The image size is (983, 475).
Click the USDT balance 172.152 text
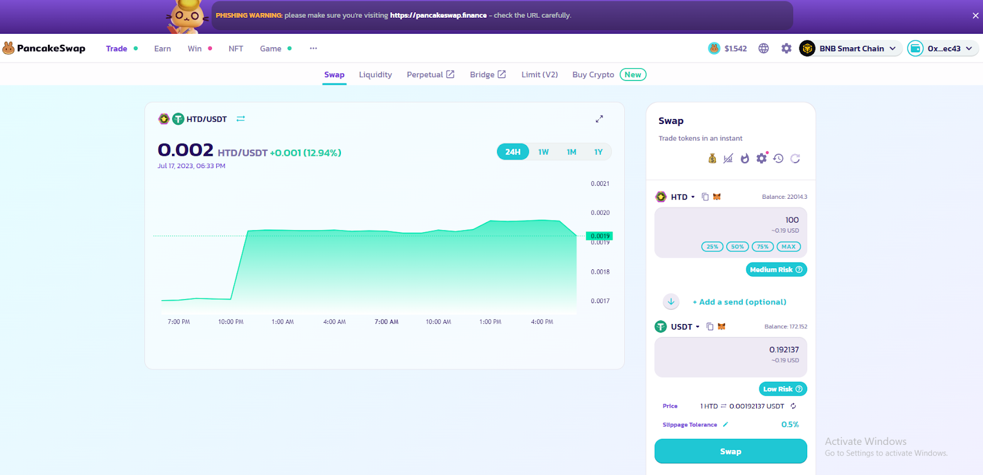(x=786, y=326)
